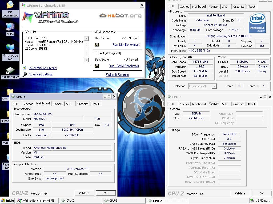
Task: Open the Mis documentos desktop icon
Action: click(10, 9)
